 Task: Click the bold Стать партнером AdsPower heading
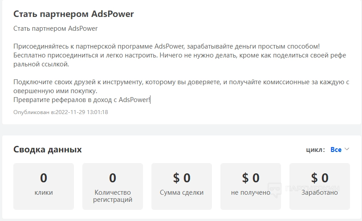tap(73, 14)
